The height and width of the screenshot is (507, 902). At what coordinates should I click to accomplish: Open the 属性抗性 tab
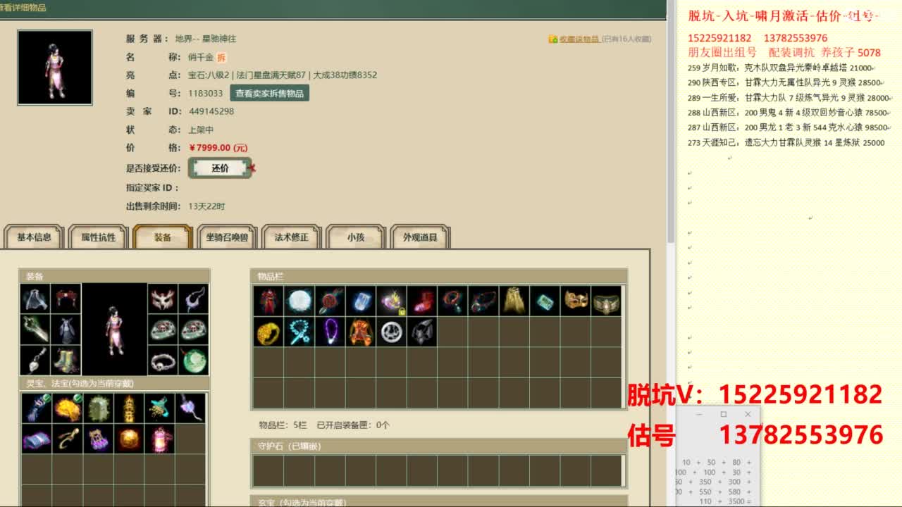point(99,237)
